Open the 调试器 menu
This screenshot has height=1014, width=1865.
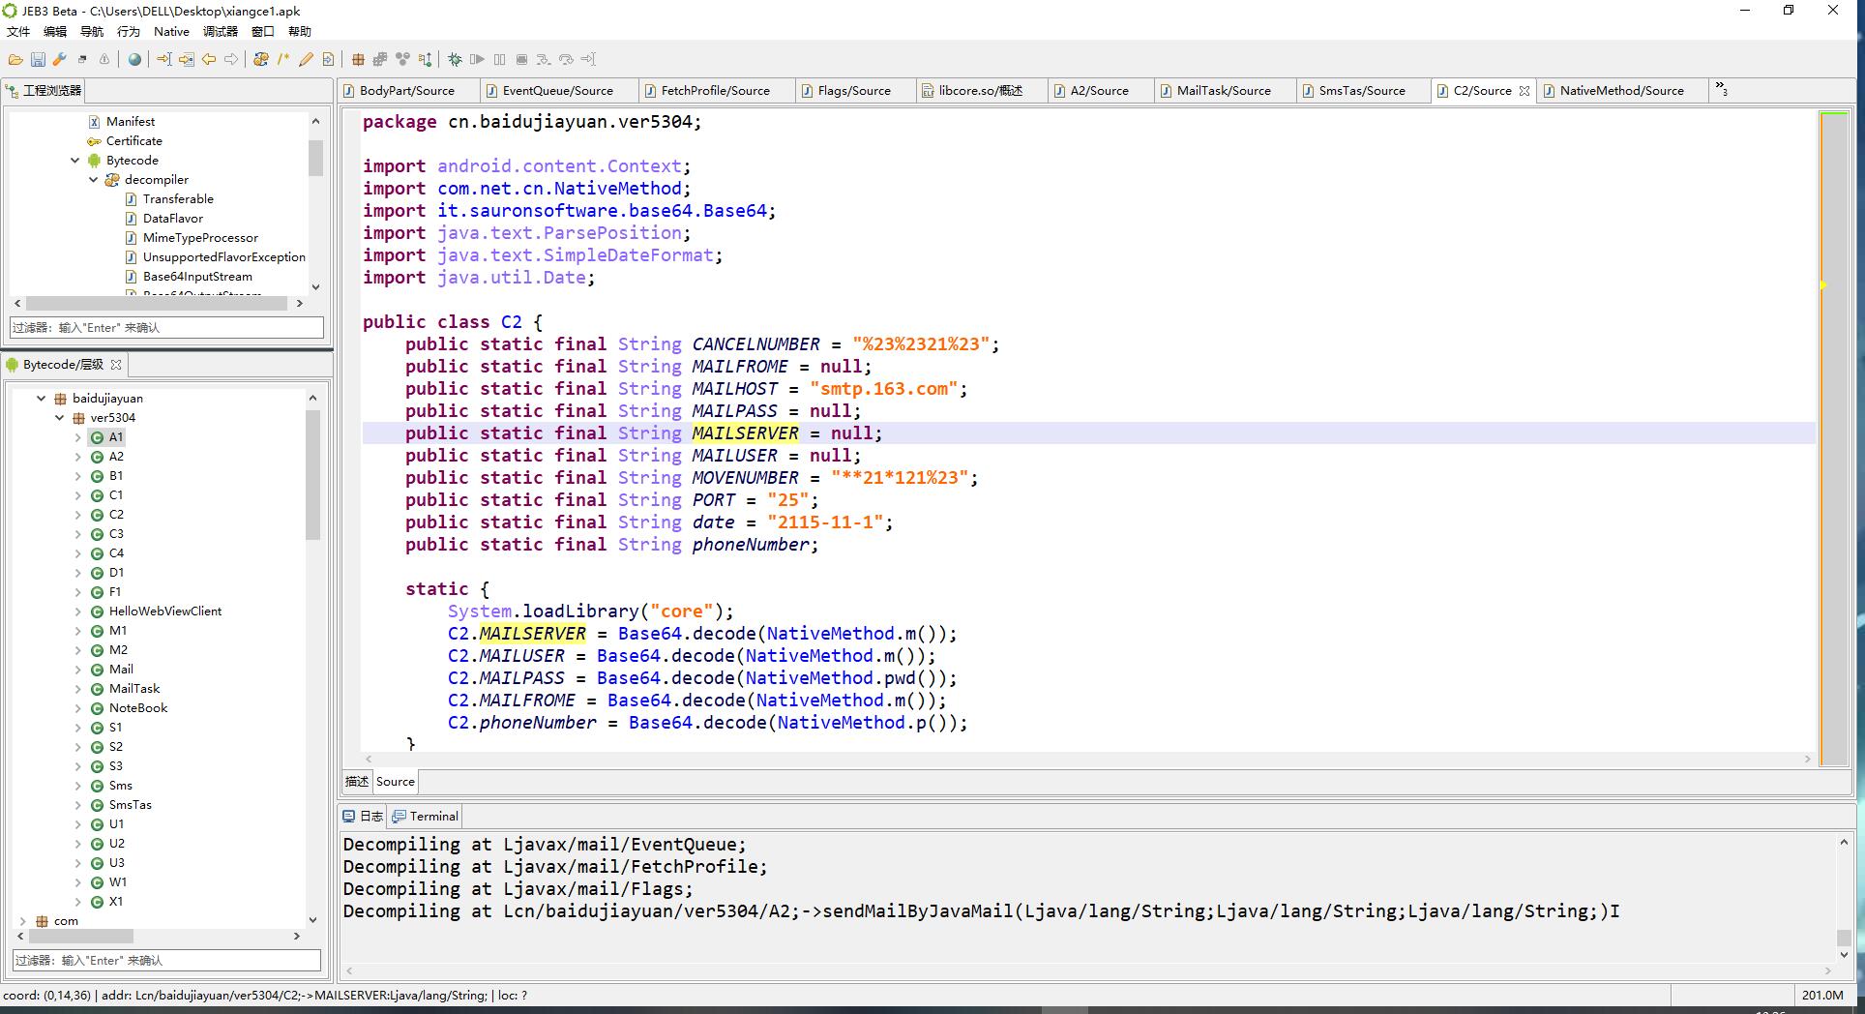[221, 32]
